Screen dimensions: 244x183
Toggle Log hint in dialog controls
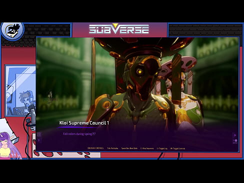coord(162,148)
